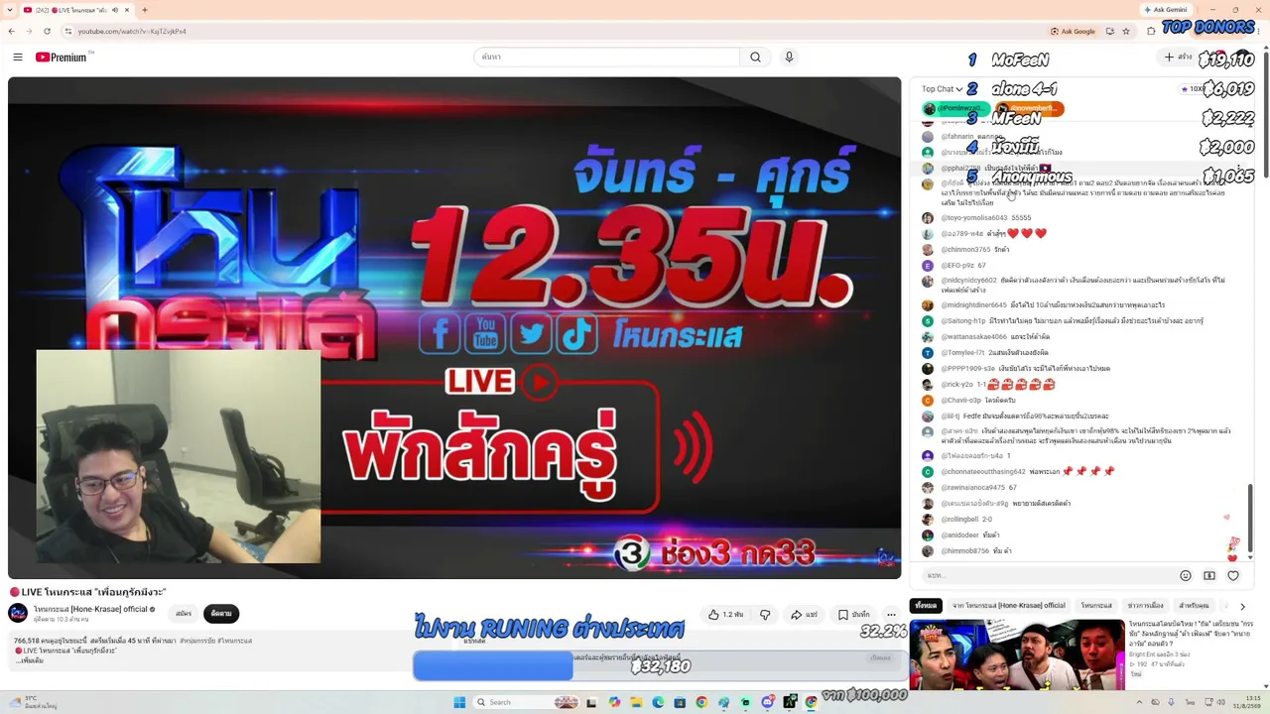Open @EFO-p9z chat user

pyautogui.click(x=957, y=266)
